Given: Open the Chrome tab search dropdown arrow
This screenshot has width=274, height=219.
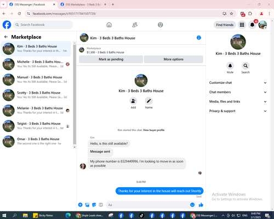Looking at the screenshot, I should click(3, 4).
